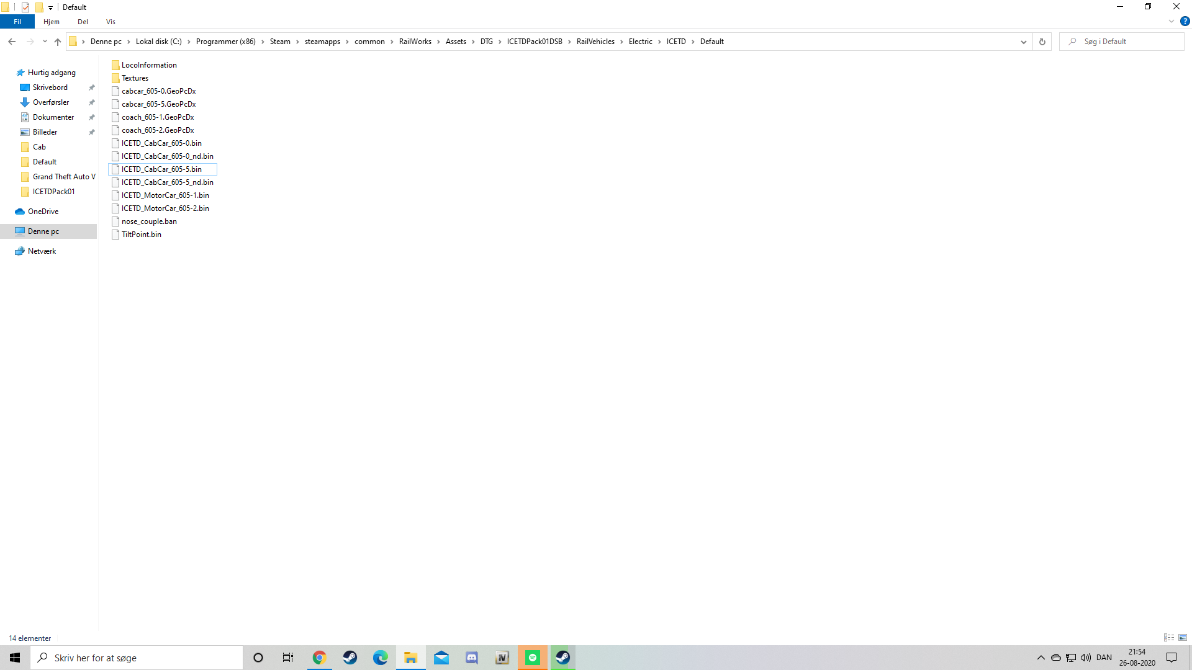Open the Hjem ribbon tab
Screen dimensions: 1192x670
tap(52, 22)
